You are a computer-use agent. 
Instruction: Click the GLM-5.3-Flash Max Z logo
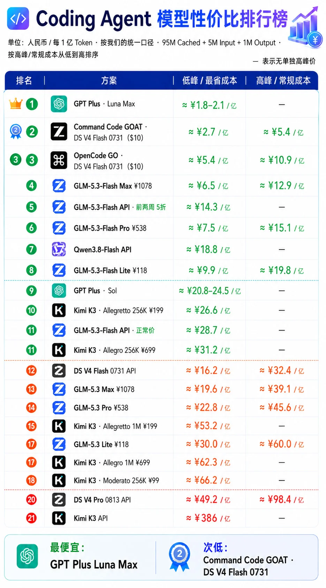point(59,186)
